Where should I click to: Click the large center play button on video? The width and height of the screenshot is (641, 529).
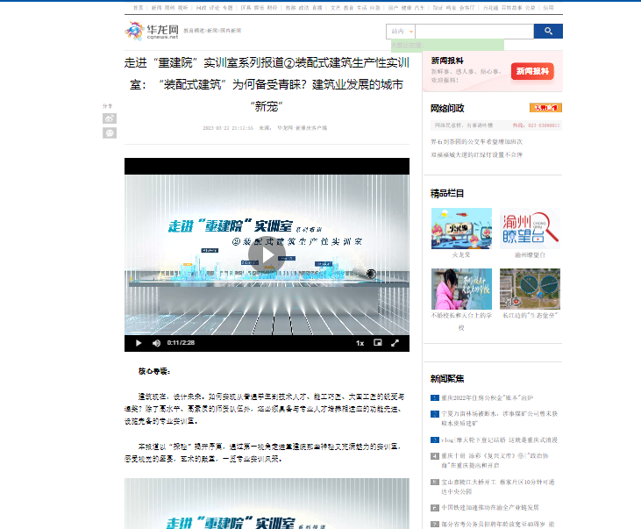pos(267,254)
